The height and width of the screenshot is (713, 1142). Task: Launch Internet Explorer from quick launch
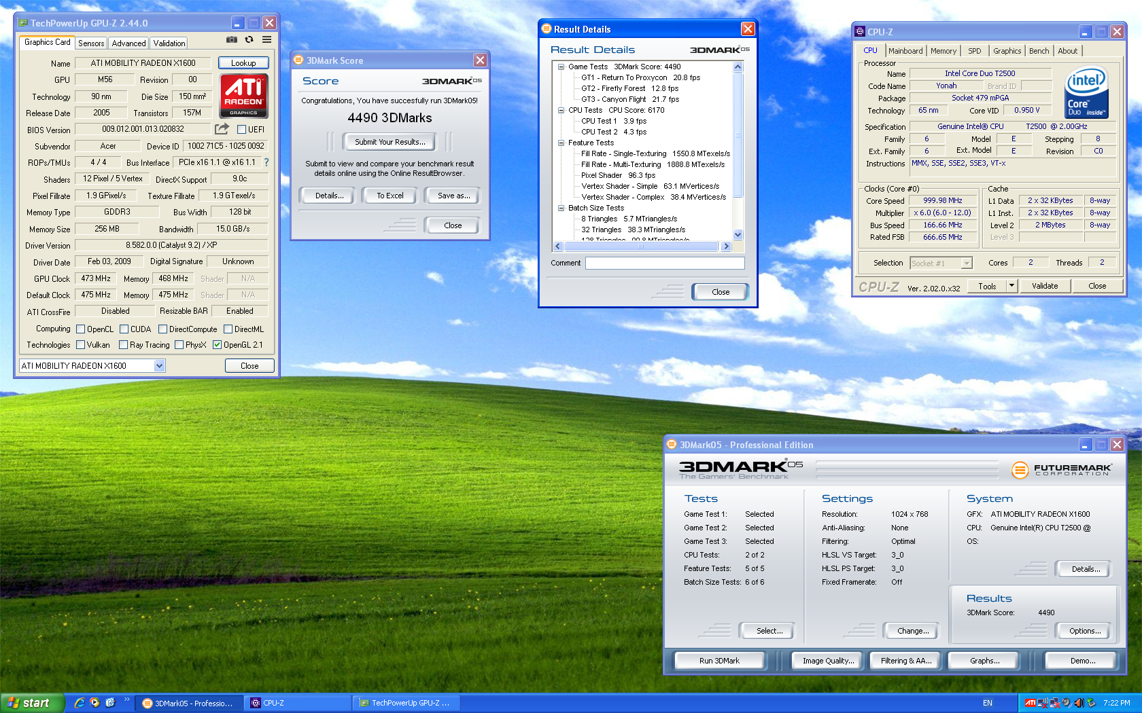click(x=80, y=703)
